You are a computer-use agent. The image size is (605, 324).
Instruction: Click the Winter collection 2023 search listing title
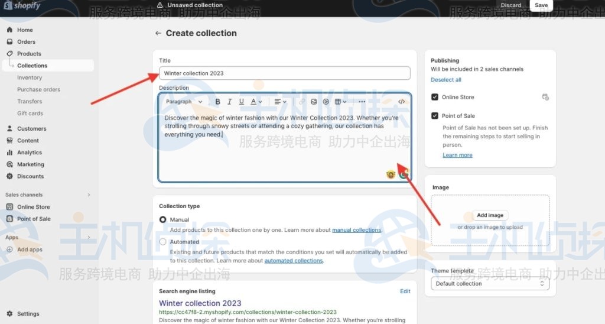click(x=200, y=303)
